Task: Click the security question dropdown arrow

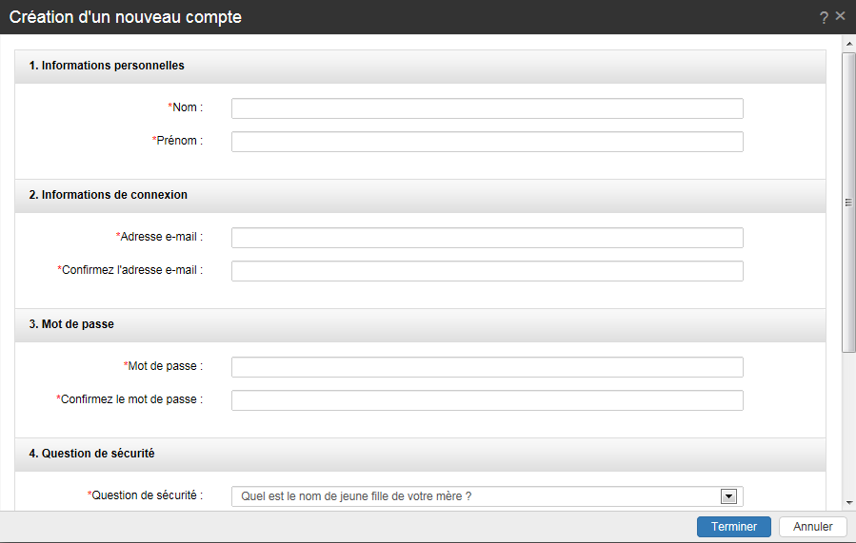Action: (x=729, y=496)
